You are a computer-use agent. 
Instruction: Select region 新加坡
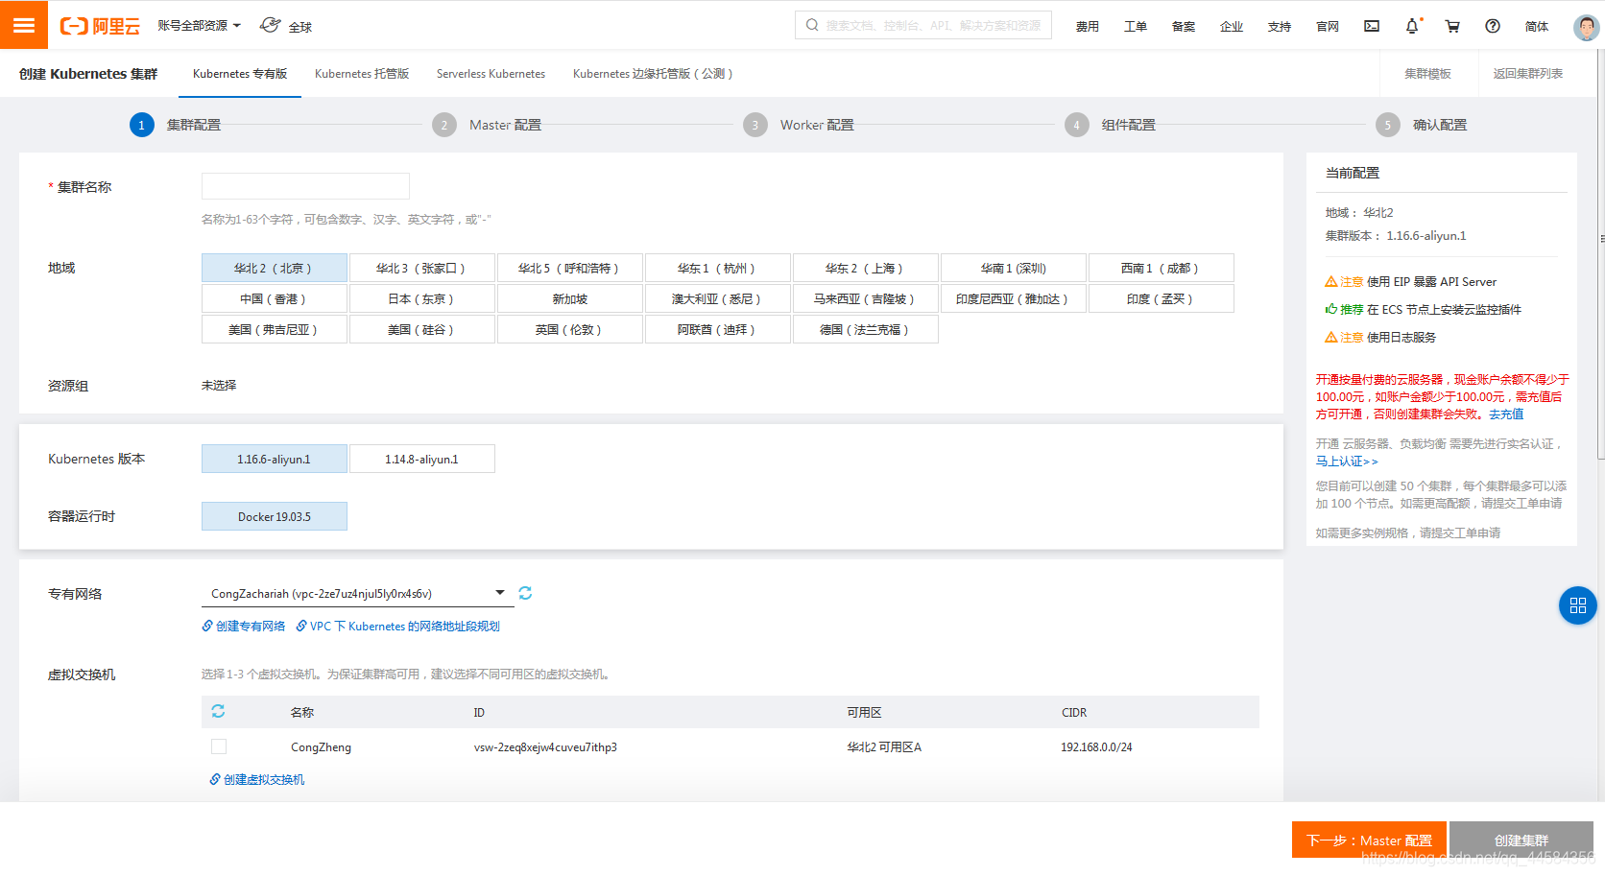pyautogui.click(x=570, y=298)
